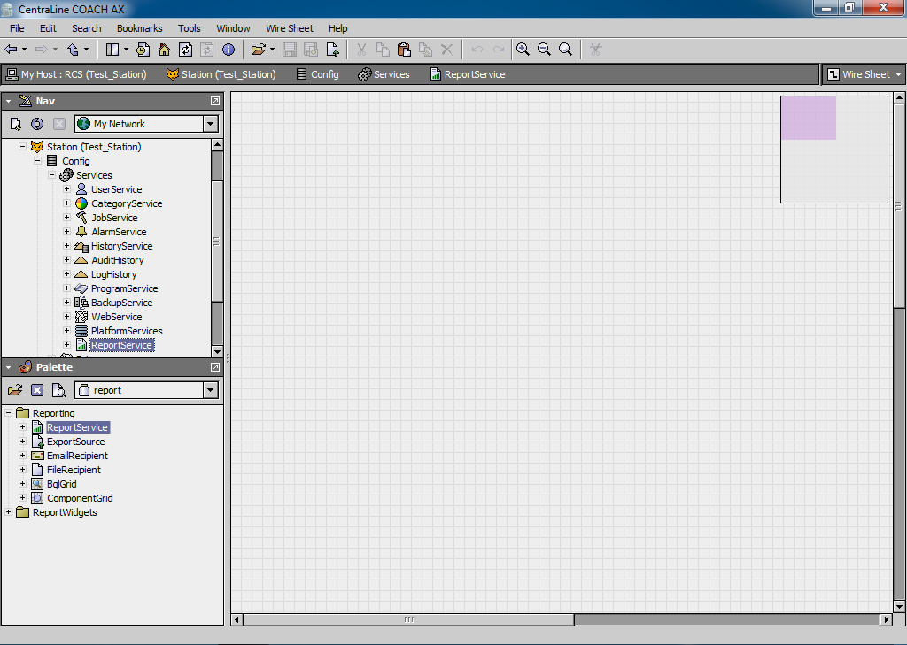Image resolution: width=907 pixels, height=645 pixels.
Task: Collapse the Services node
Action: (x=51, y=174)
